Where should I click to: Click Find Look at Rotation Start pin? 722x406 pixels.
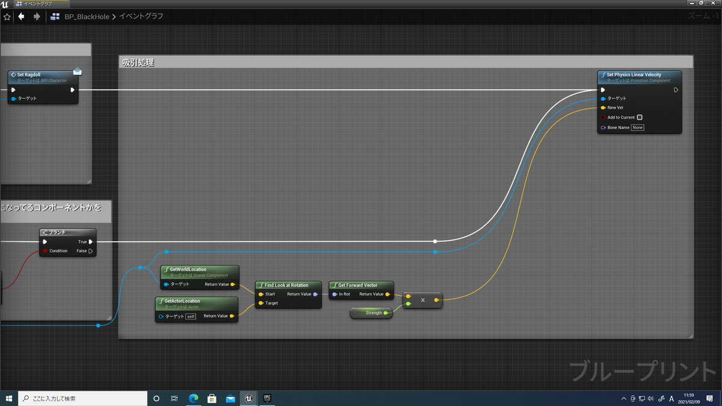coord(261,294)
